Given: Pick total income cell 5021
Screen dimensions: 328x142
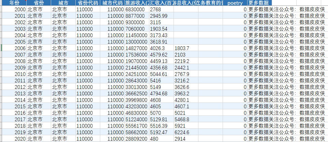Looking at the screenshot, I should 186,113.
